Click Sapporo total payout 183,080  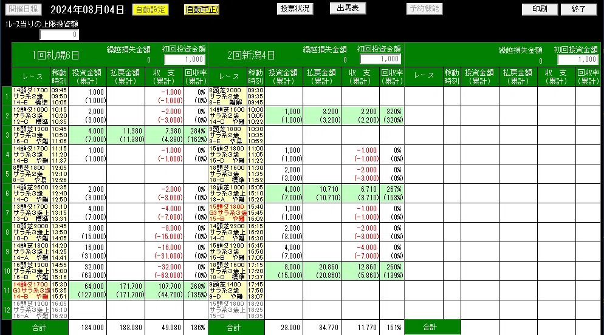(126, 328)
